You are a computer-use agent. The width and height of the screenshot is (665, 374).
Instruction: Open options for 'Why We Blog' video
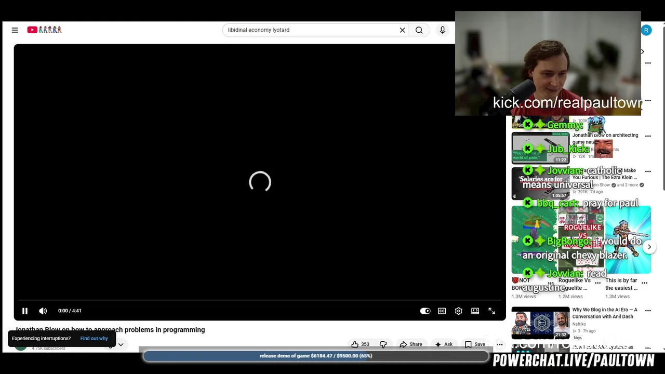pos(648,311)
